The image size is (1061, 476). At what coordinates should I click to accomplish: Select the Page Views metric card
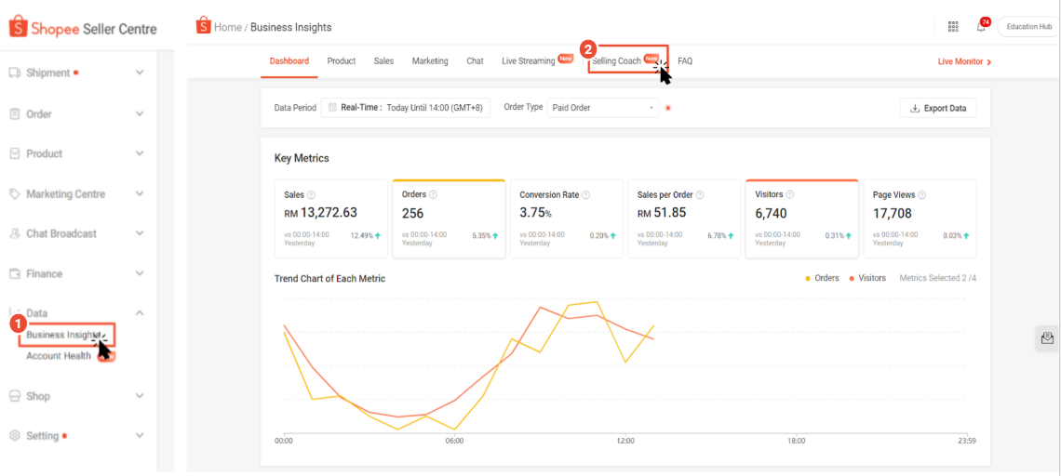919,218
